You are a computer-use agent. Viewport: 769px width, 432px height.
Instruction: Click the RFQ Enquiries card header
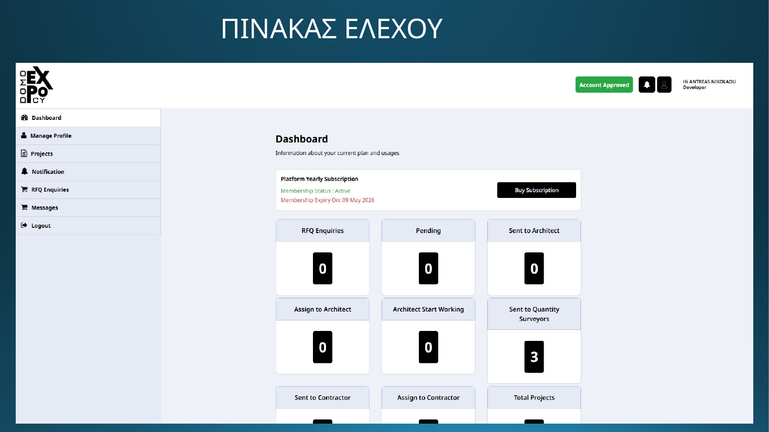click(x=322, y=231)
